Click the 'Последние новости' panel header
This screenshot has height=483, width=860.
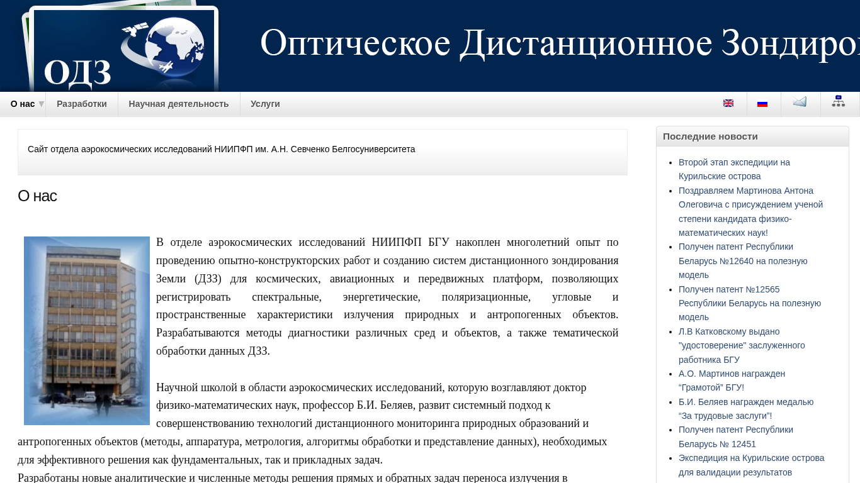(x=752, y=136)
